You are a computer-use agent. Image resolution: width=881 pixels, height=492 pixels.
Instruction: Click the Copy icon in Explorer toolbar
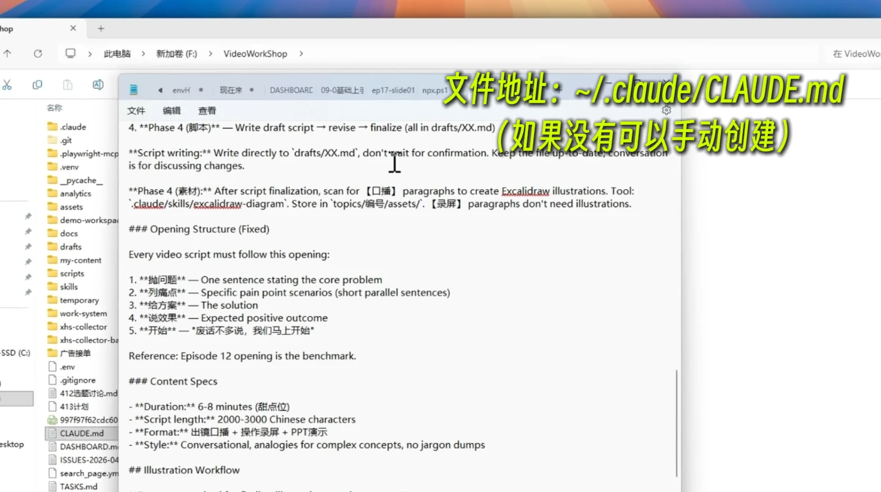pos(37,85)
